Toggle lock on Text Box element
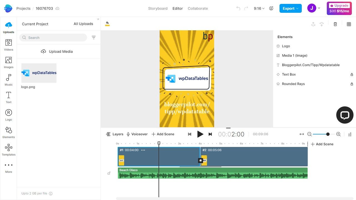Viewport: 356px width, 200px height. [352, 74]
